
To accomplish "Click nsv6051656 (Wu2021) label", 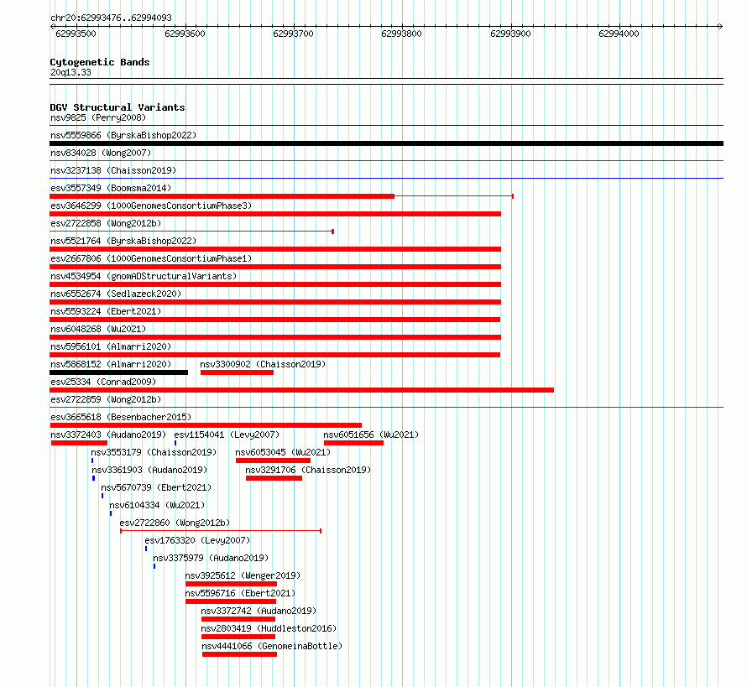I will click(371, 435).
